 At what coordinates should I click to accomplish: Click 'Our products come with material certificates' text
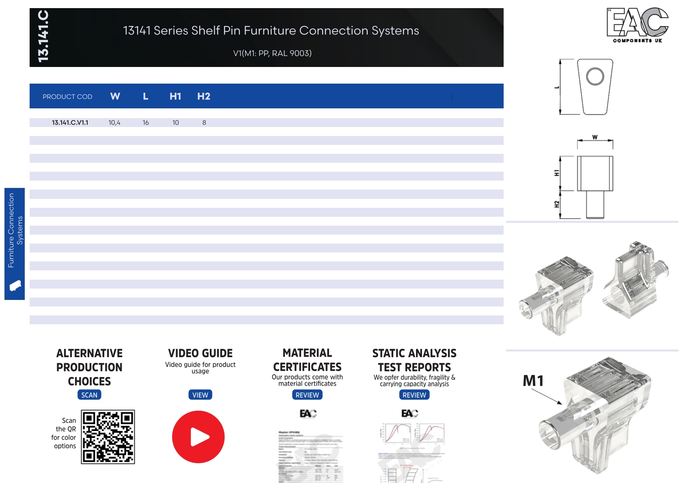pos(307,380)
